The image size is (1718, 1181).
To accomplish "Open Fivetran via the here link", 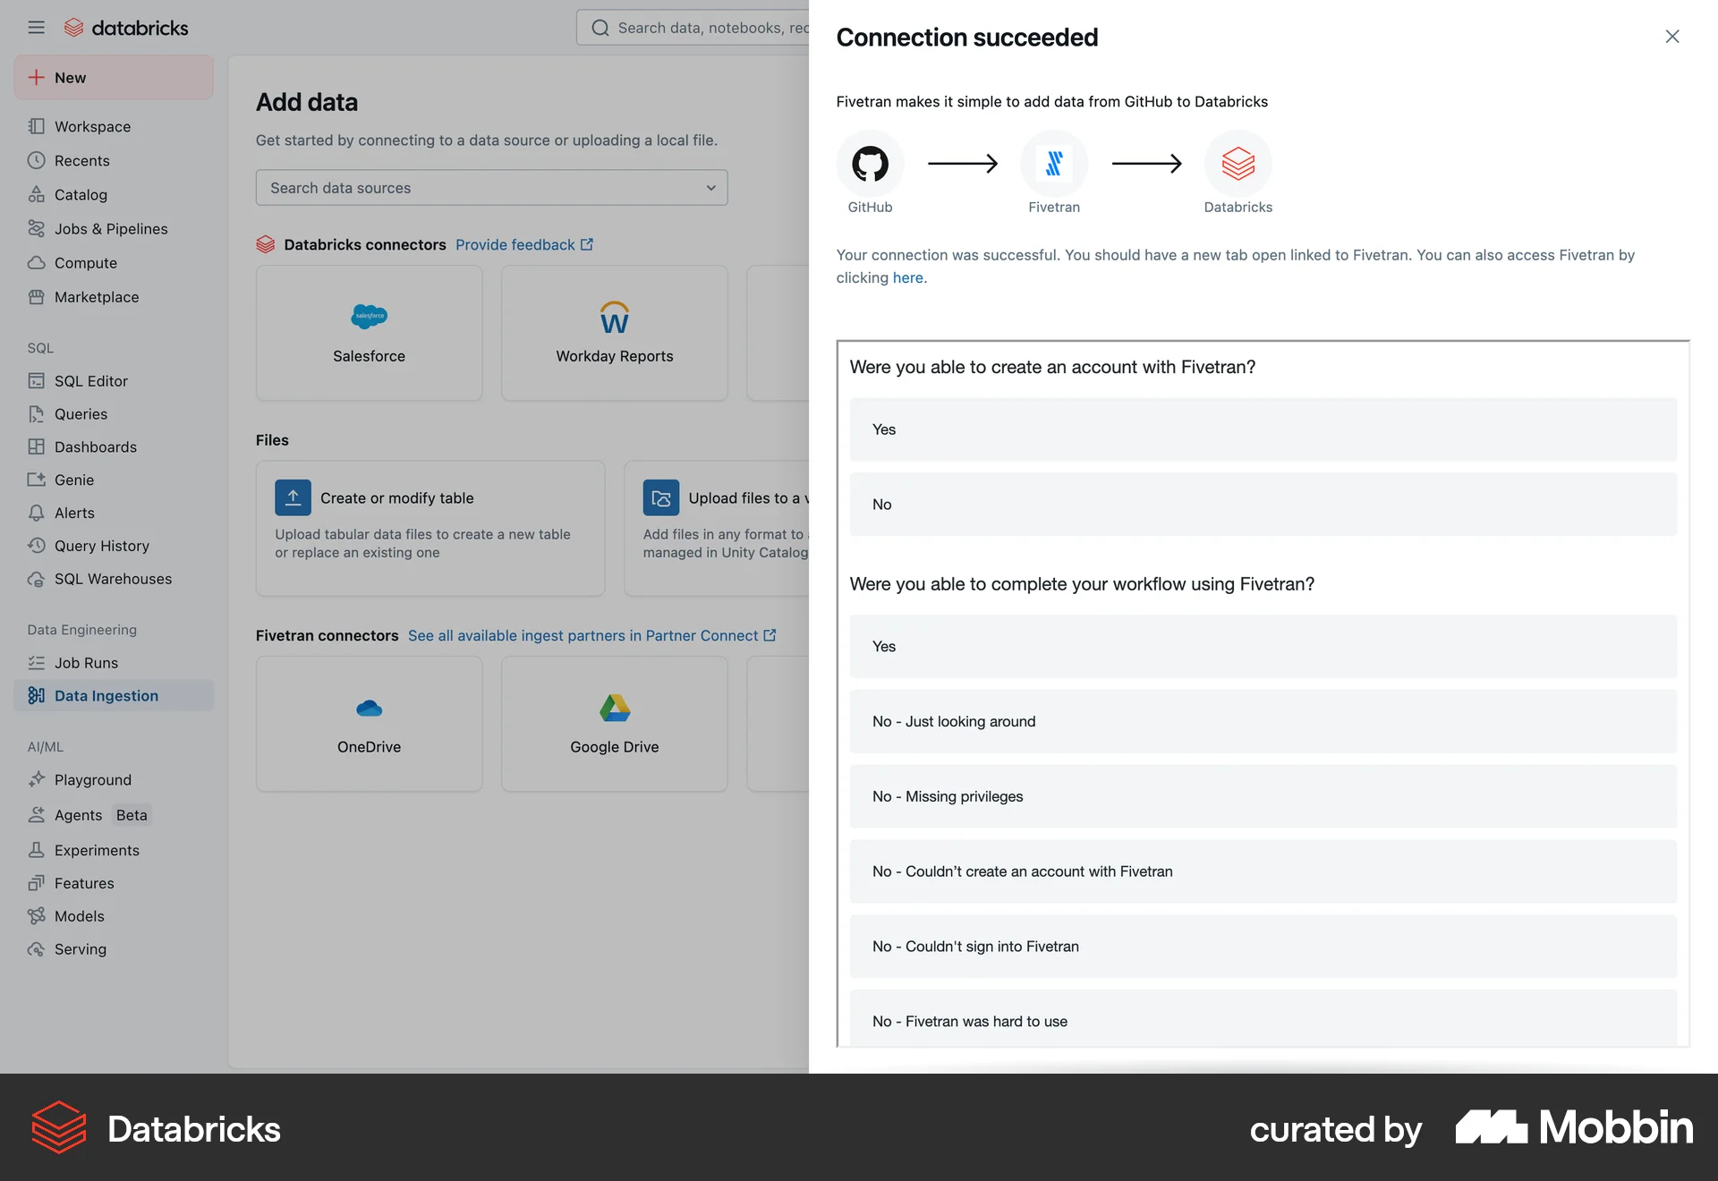I will pos(907,277).
